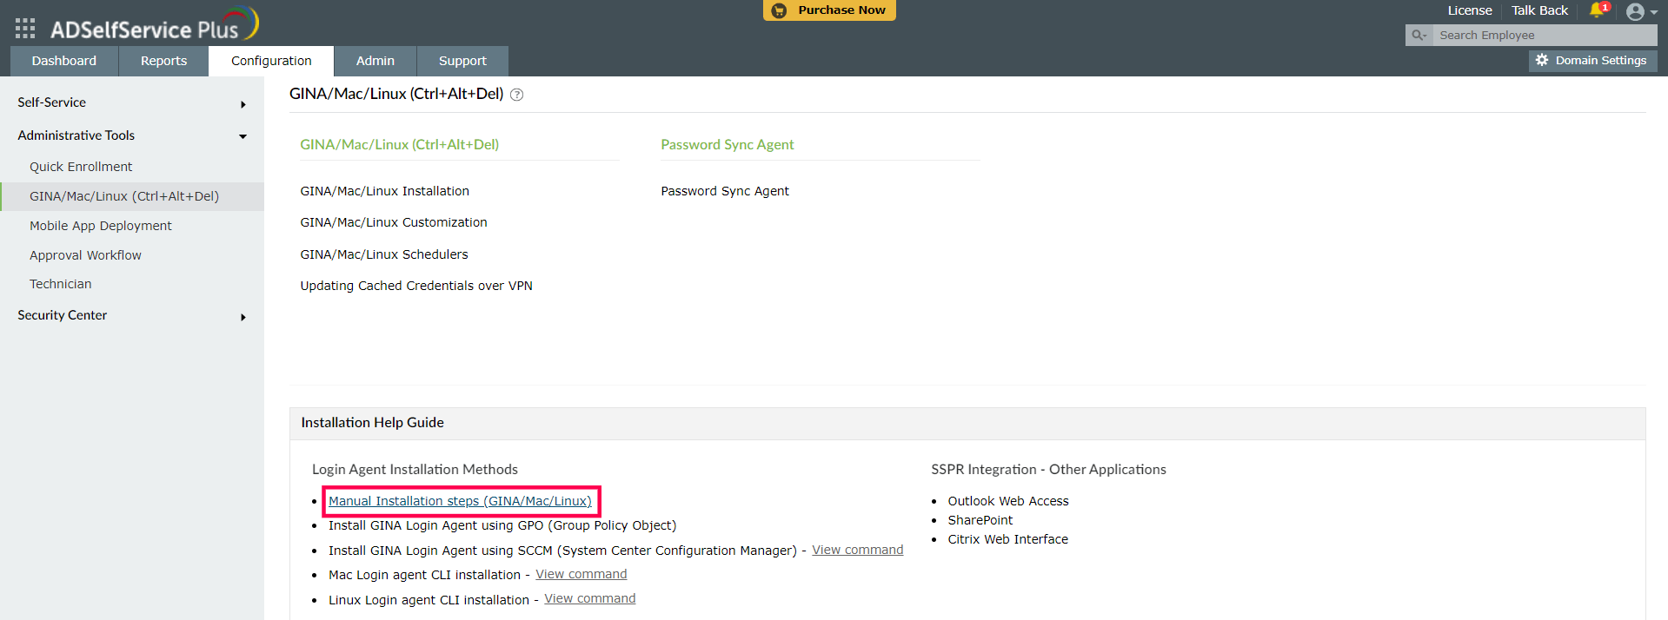
Task: View command for SCCM installation
Action: (858, 550)
